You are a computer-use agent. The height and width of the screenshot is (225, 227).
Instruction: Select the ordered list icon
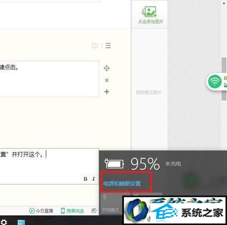pyautogui.click(x=95, y=45)
